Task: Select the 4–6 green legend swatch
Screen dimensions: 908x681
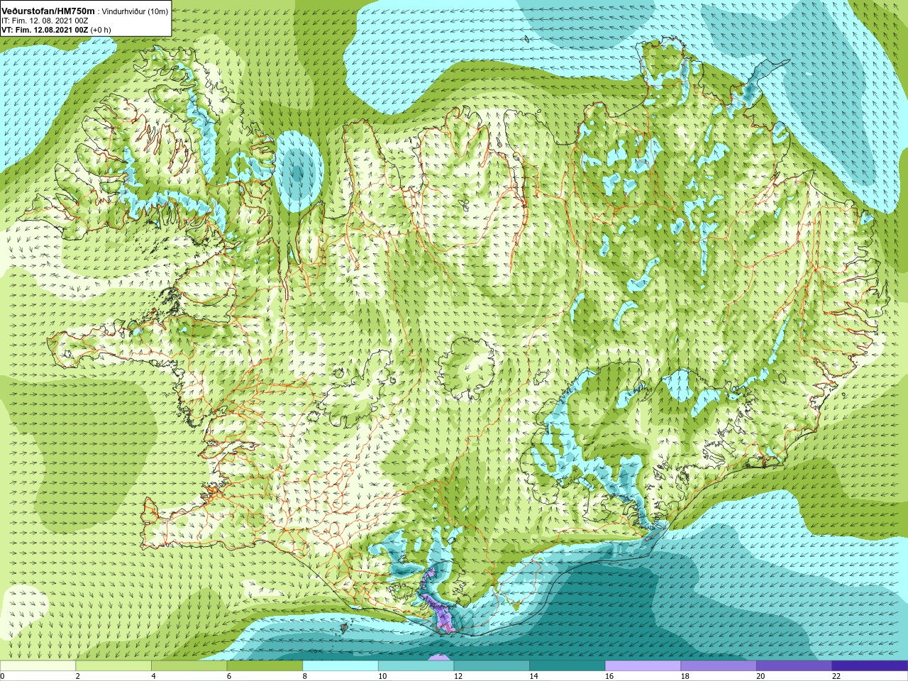Action: click(x=189, y=665)
